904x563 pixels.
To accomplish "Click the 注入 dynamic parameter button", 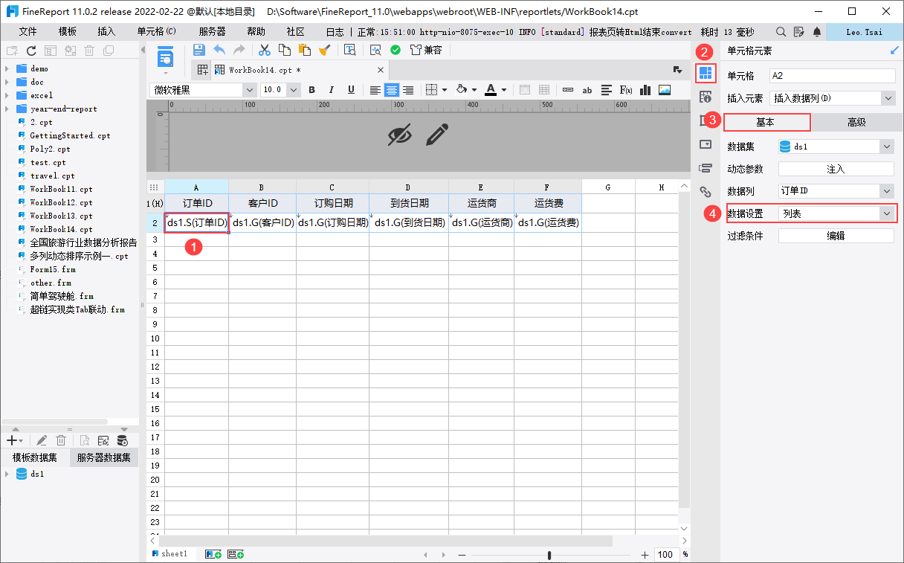I will coord(836,169).
